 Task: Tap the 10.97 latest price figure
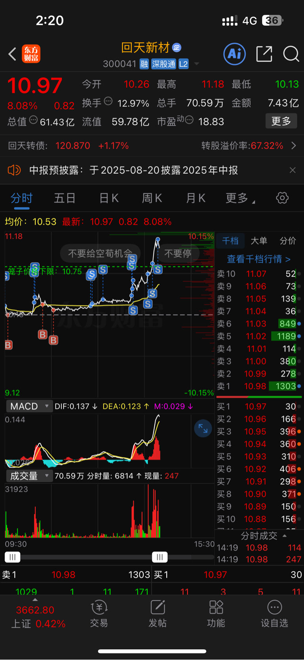coord(35,86)
